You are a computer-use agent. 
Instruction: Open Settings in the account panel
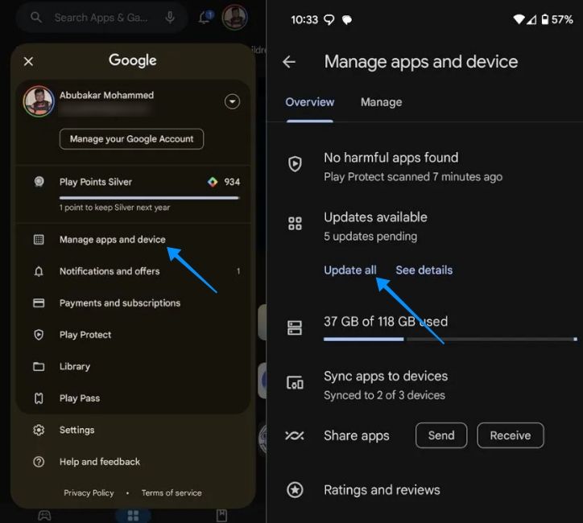[x=134, y=430]
